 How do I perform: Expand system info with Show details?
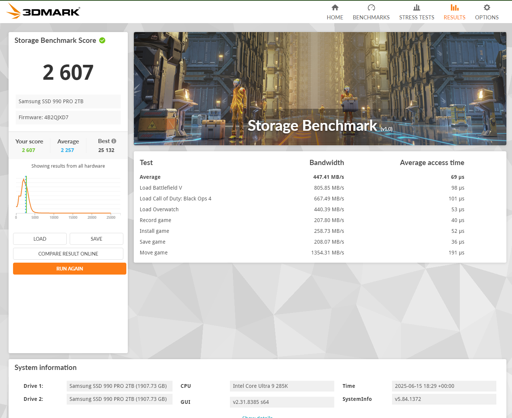click(257, 417)
